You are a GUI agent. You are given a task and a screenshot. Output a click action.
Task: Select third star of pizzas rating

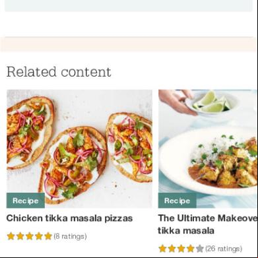pos(29,236)
